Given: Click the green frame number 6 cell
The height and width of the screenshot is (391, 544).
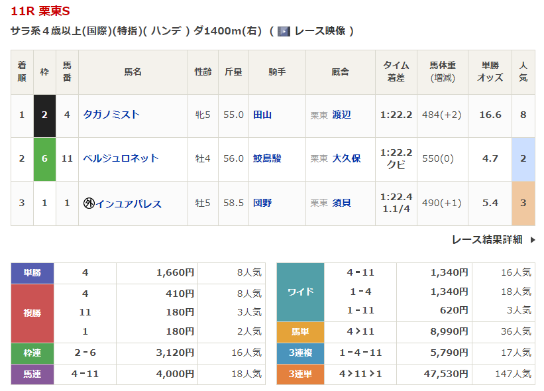Looking at the screenshot, I should [44, 159].
